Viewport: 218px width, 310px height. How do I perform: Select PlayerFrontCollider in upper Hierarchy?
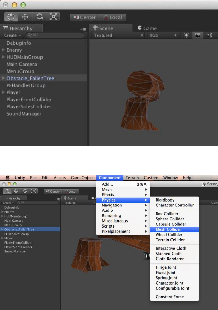pyautogui.click(x=44, y=100)
